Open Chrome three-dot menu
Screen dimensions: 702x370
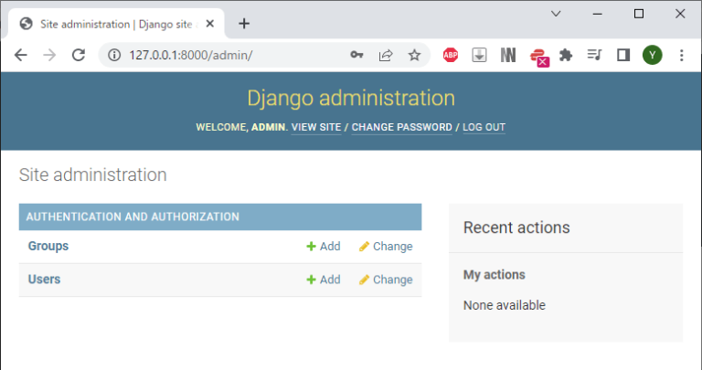coord(681,55)
